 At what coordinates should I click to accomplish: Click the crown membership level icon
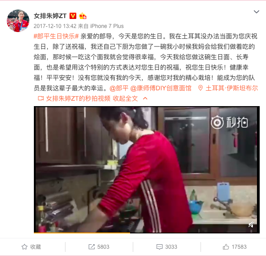pyautogui.click(x=83, y=16)
